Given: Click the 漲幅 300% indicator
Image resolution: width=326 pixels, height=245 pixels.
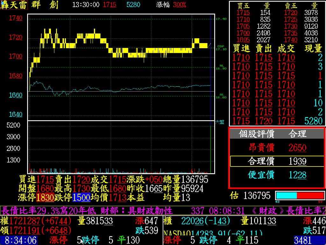Looking at the screenshot, I should (171, 5).
